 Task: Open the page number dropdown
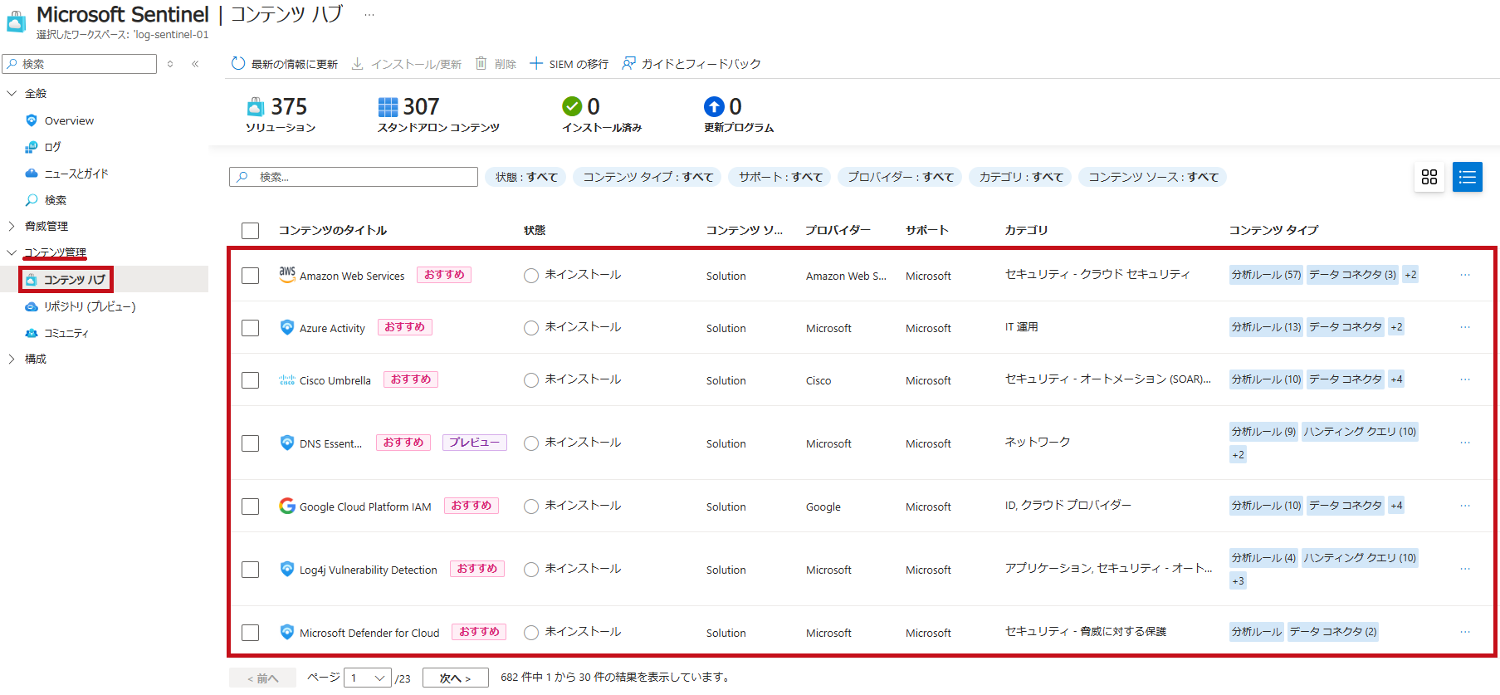pos(368,678)
